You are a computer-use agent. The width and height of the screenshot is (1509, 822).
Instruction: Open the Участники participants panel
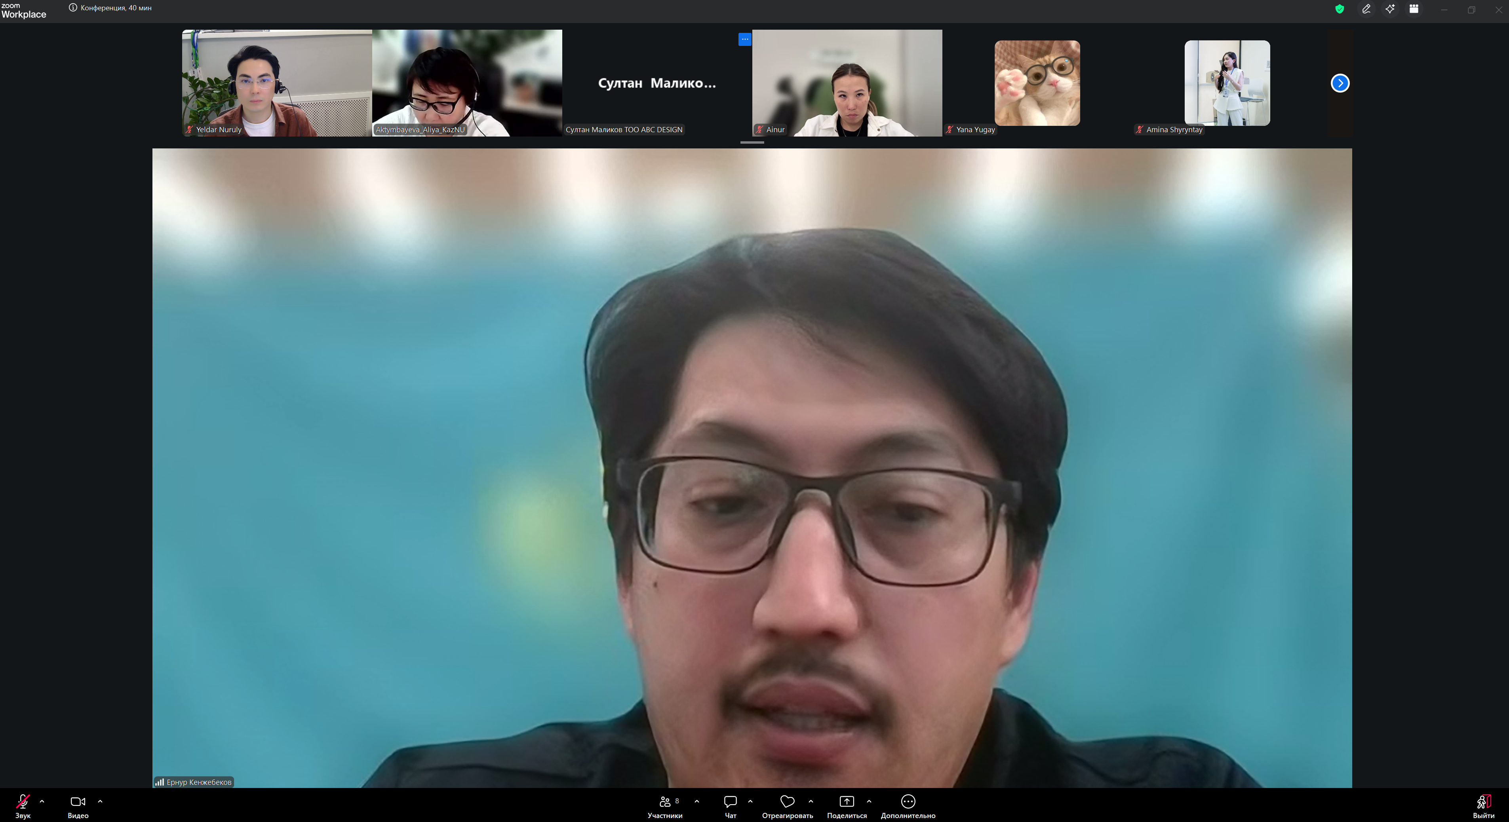[666, 806]
